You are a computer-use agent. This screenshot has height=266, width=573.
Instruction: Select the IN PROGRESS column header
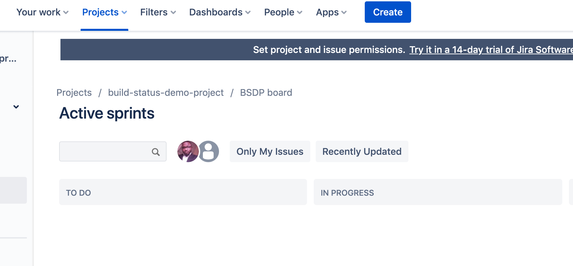pyautogui.click(x=438, y=192)
